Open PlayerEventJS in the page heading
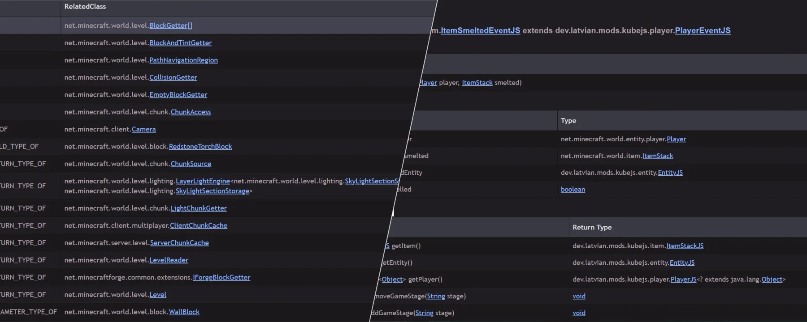The width and height of the screenshot is (807, 322). (x=703, y=30)
